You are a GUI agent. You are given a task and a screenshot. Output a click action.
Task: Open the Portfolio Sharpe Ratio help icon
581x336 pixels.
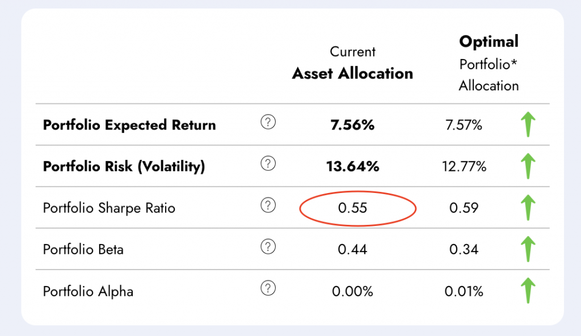pos(268,205)
